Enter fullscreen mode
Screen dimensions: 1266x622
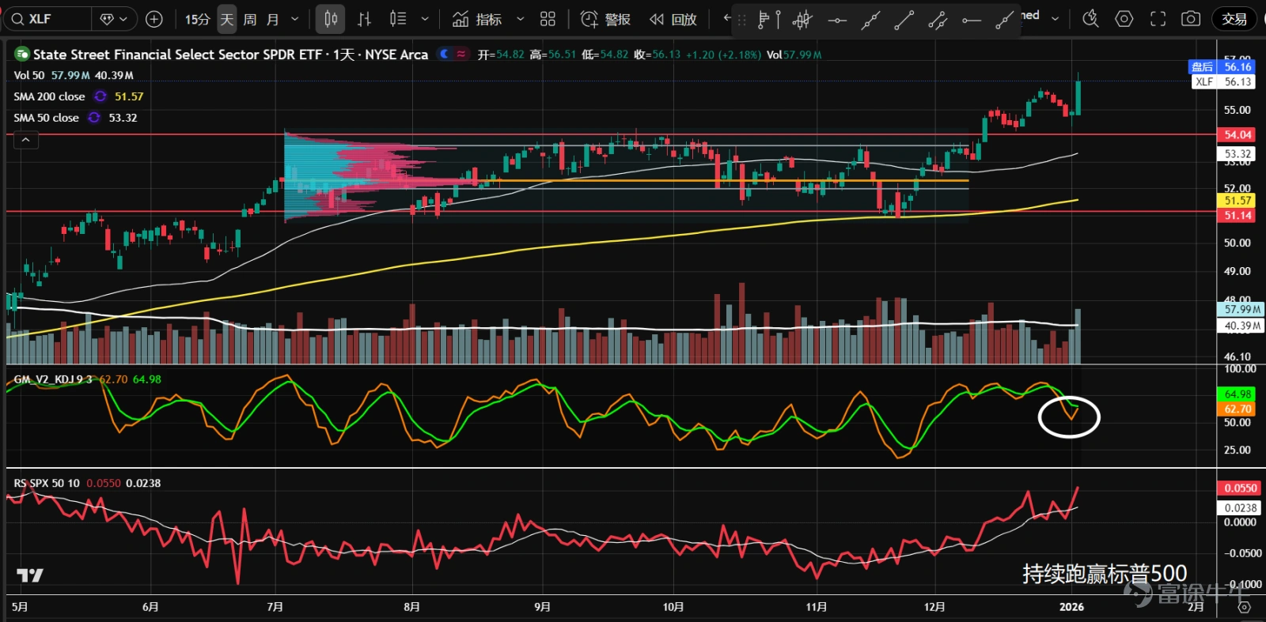[x=1158, y=19]
